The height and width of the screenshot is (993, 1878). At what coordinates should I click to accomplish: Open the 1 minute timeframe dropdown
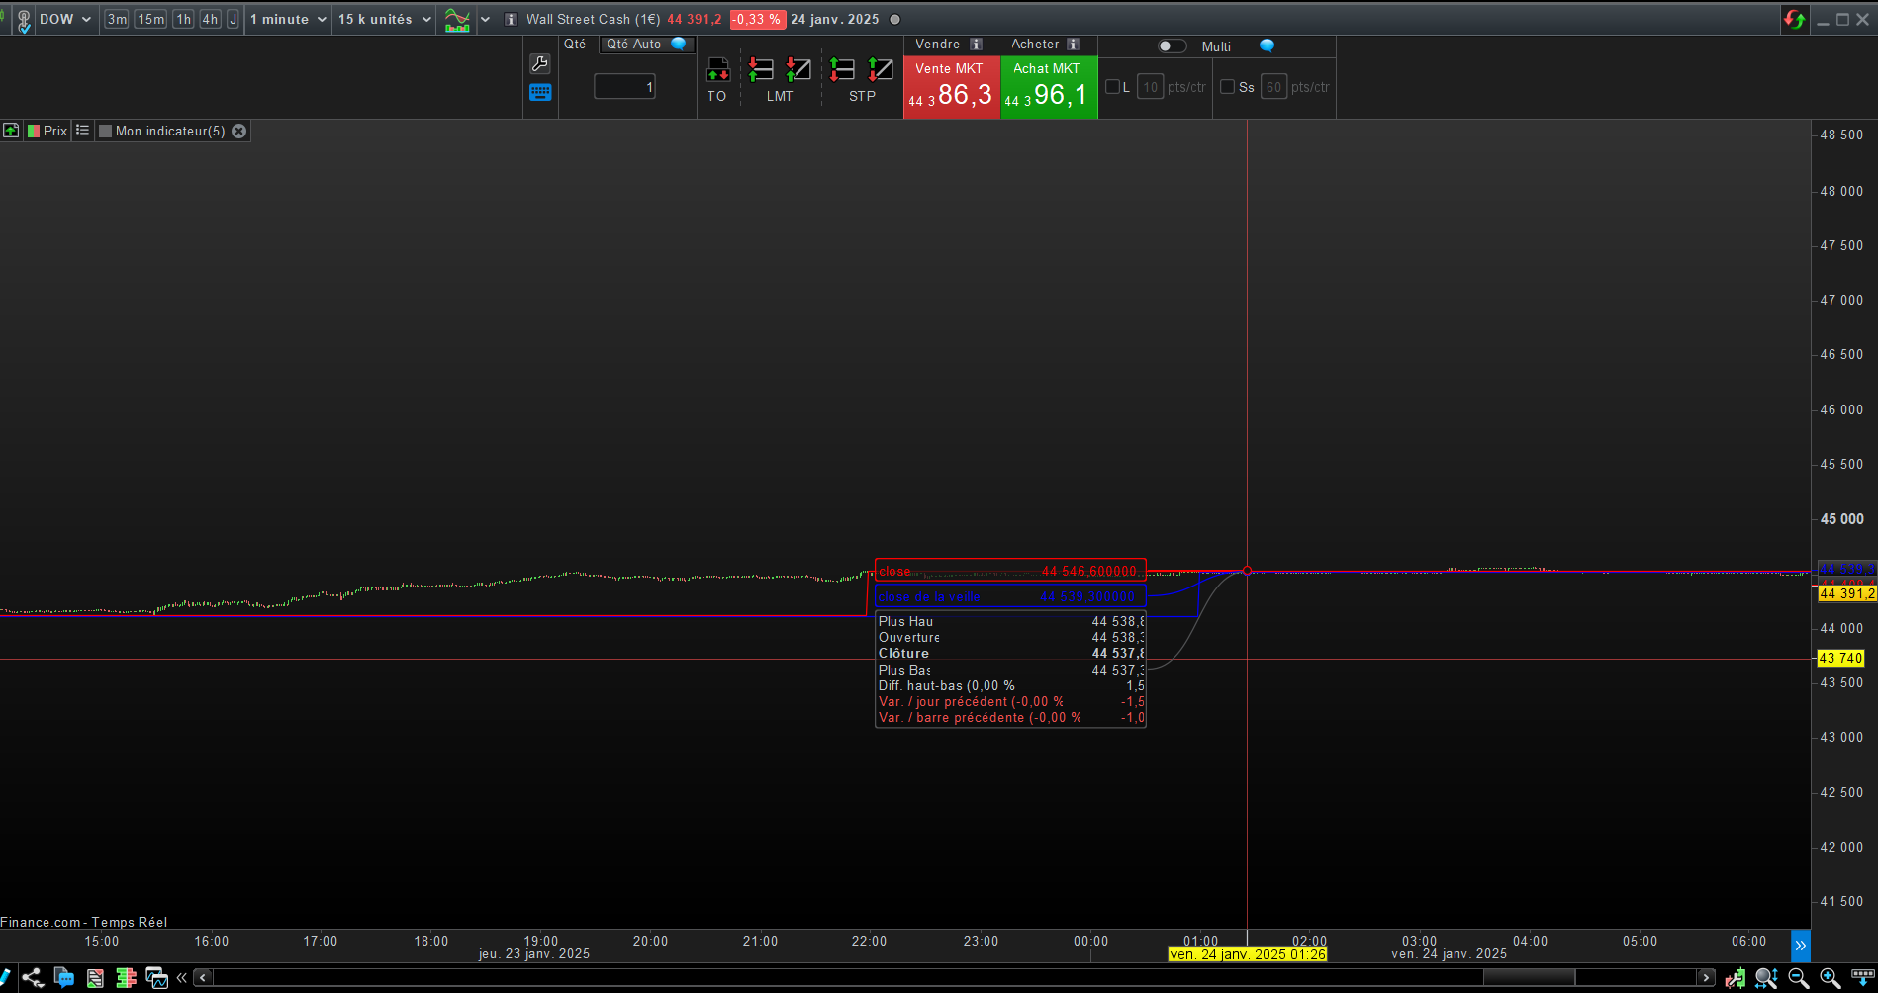[288, 20]
